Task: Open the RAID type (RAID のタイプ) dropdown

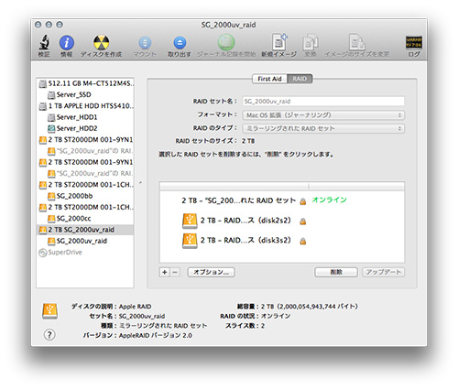Action: (x=323, y=128)
